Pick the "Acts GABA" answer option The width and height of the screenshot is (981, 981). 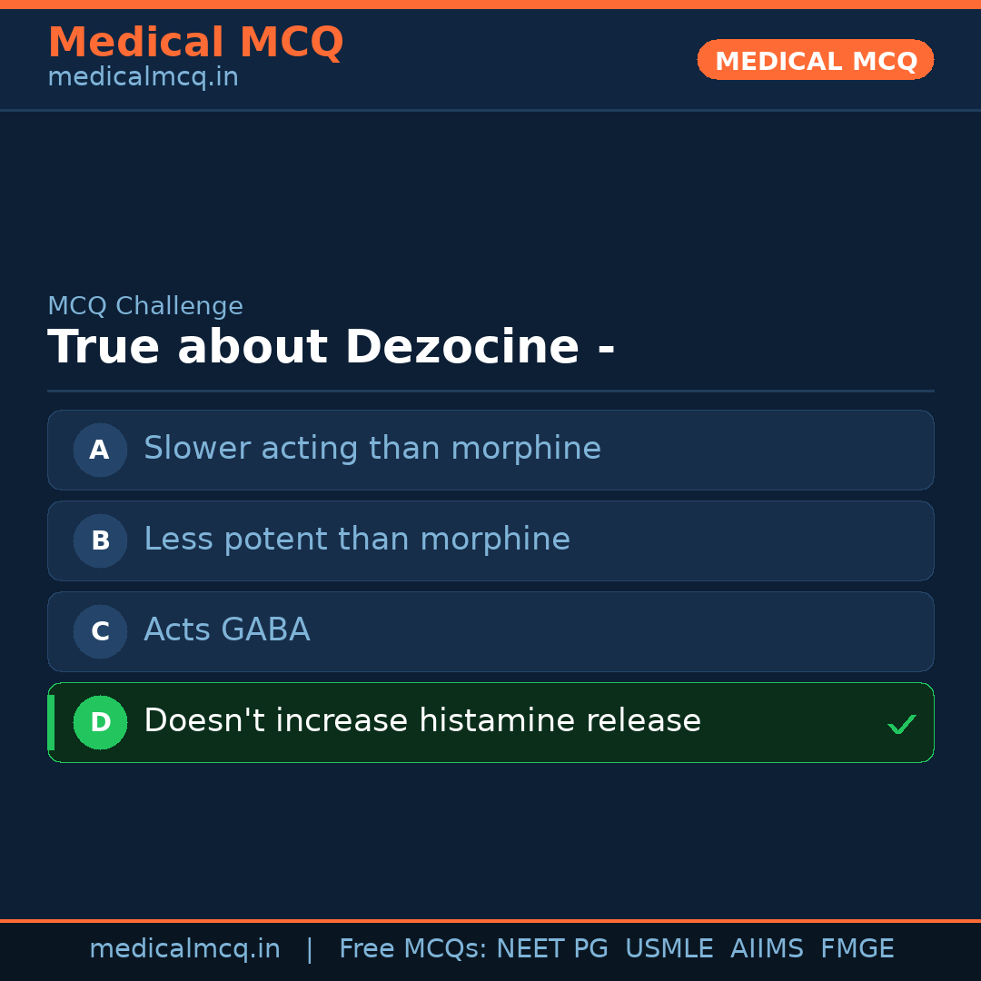[227, 630]
